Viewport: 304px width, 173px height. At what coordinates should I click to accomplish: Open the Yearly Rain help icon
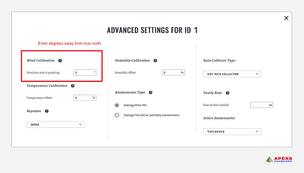coord(228,93)
